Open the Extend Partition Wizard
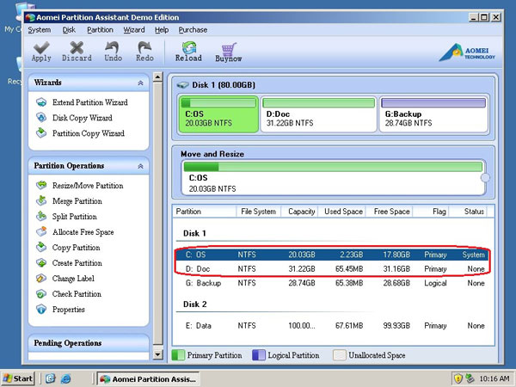The width and height of the screenshot is (516, 387). [x=89, y=102]
